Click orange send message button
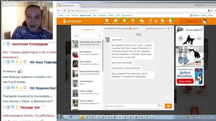Image resolution: width=216 pixels, height=121 pixels. click(x=168, y=106)
